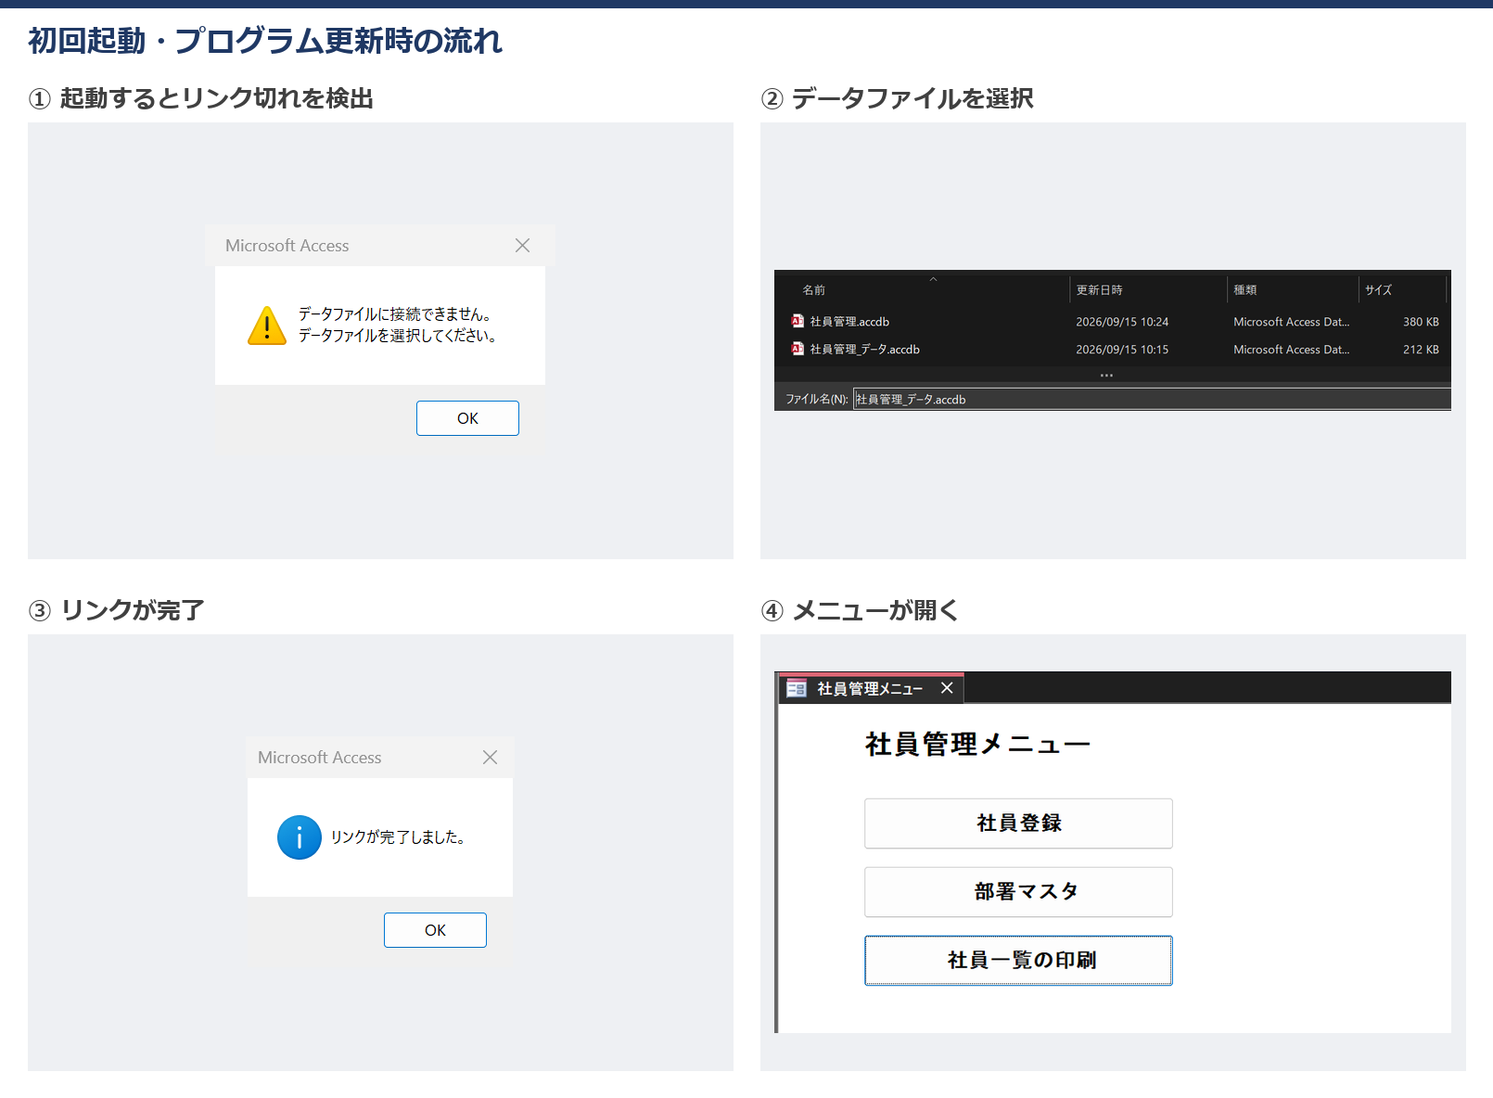The image size is (1493, 1098).
Task: Click the Microsoft Access title of the link completed dialog
Action: (320, 758)
